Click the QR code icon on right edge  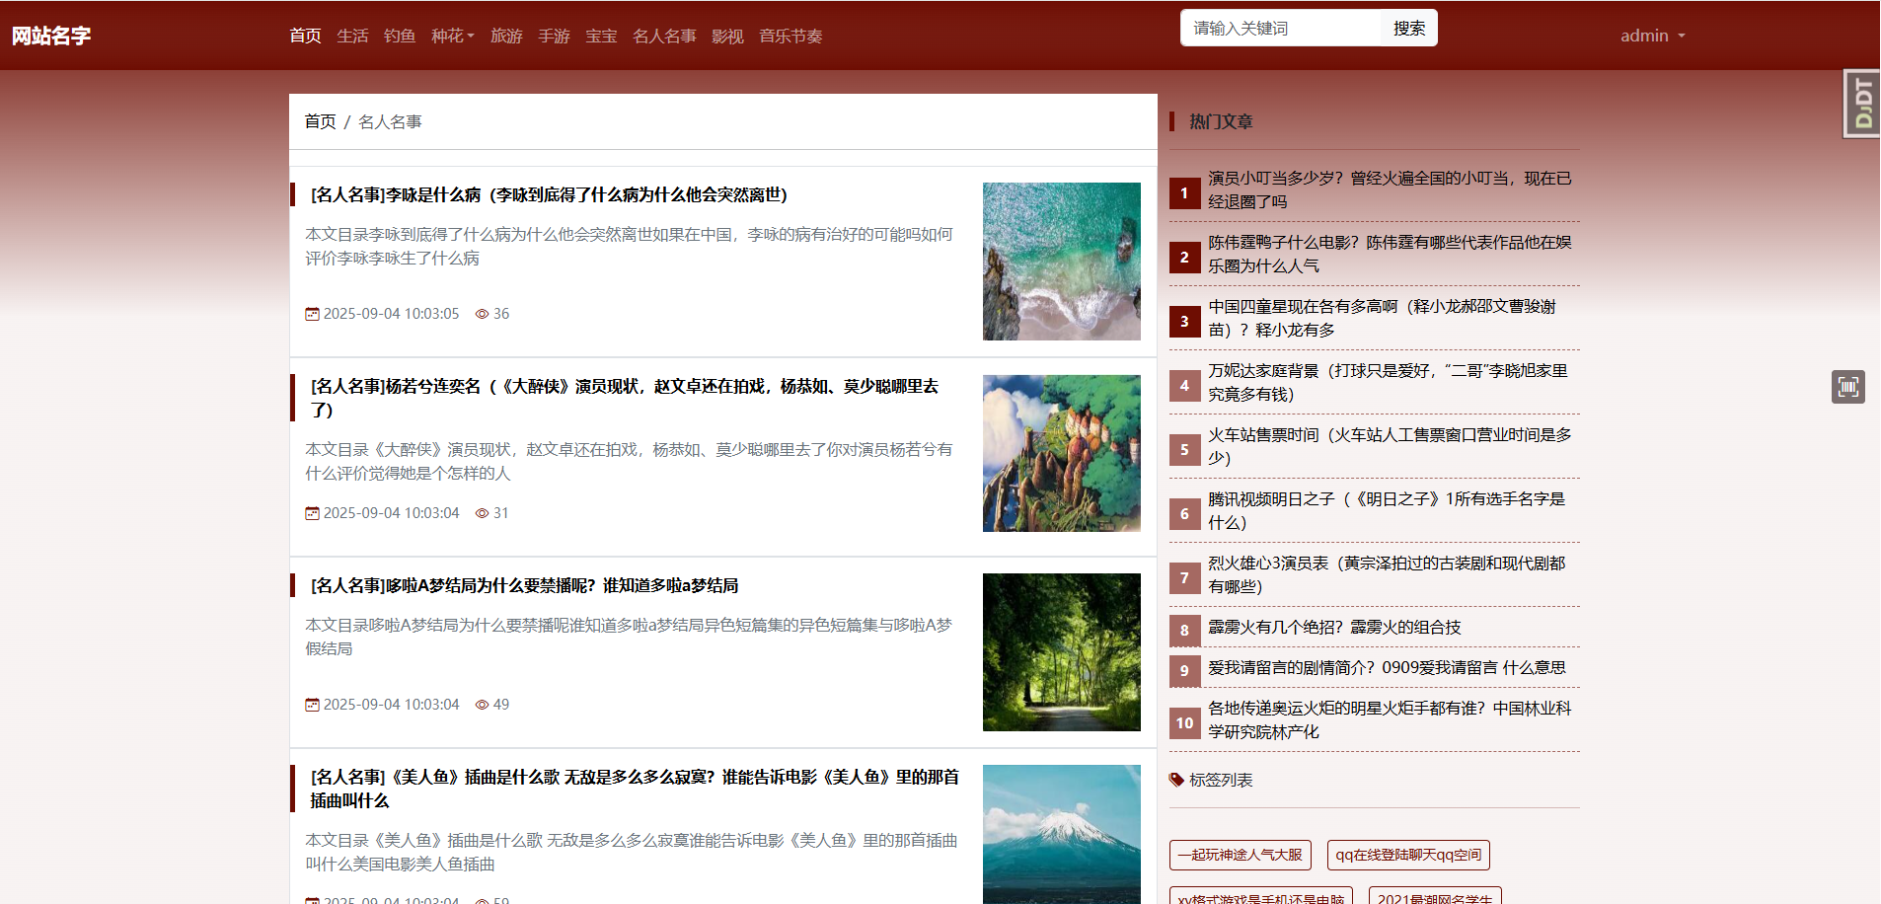1847,387
